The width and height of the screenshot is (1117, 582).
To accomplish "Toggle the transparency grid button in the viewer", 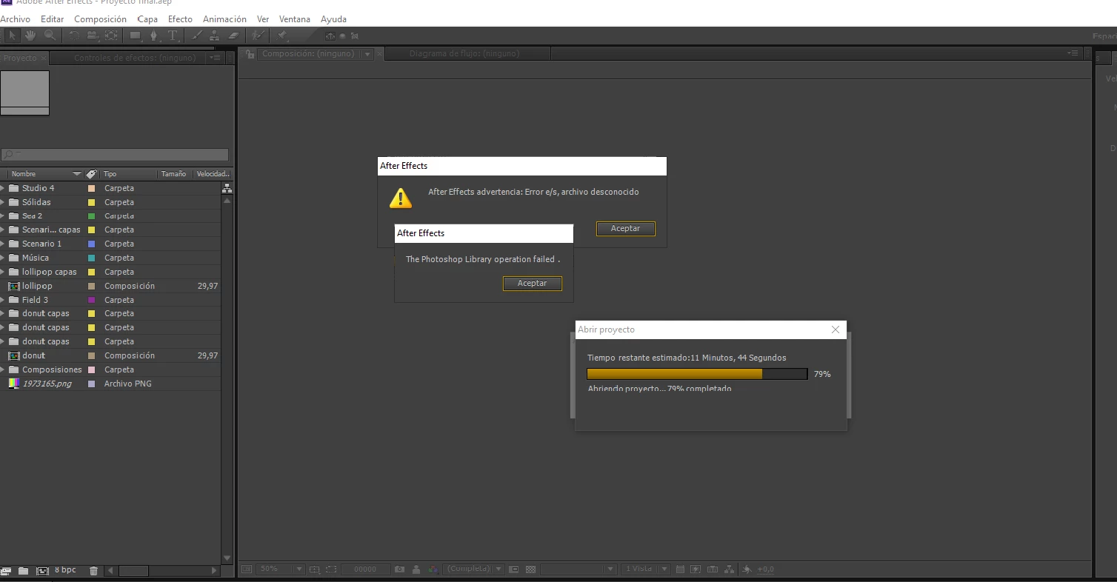I will click(x=530, y=569).
